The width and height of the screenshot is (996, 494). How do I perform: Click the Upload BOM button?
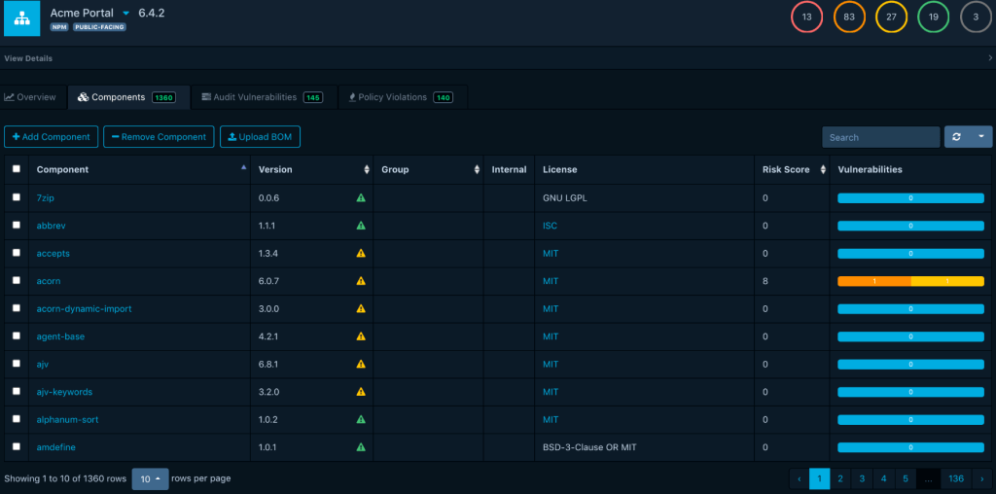pyautogui.click(x=260, y=137)
